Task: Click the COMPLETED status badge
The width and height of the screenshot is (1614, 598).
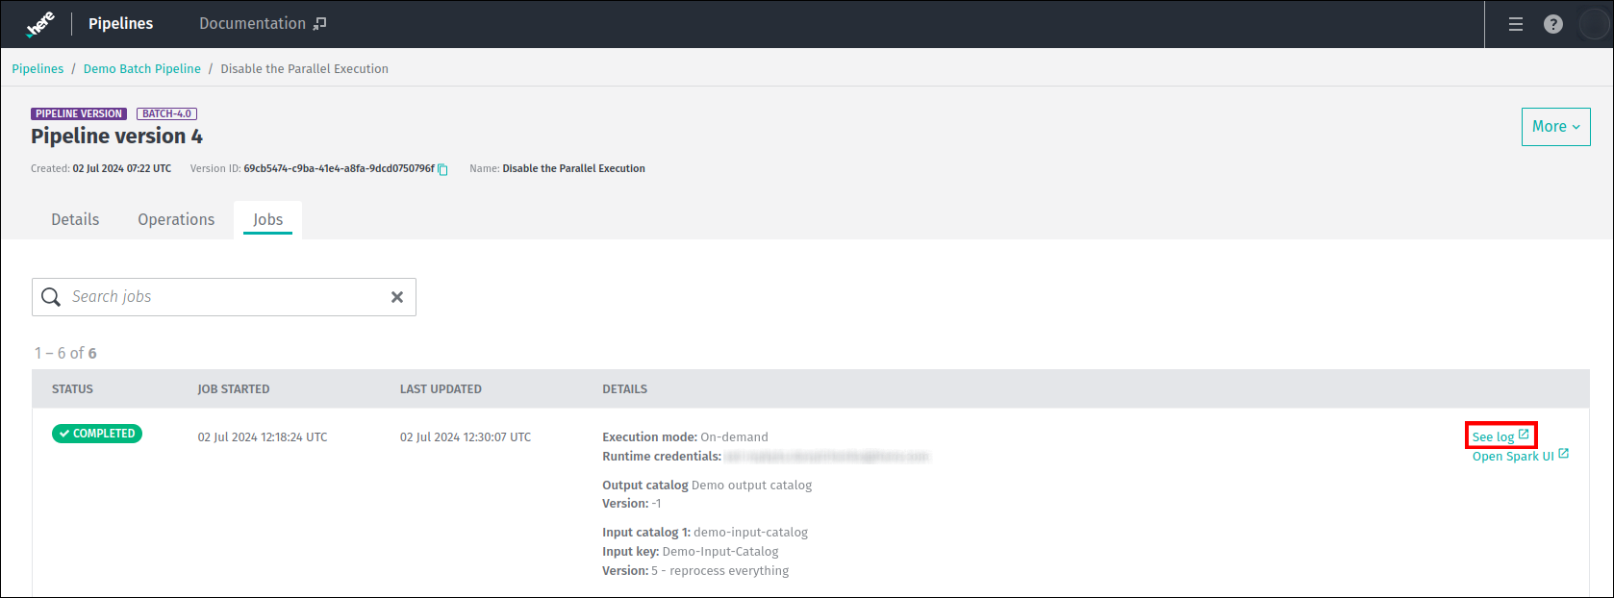Action: [x=97, y=434]
